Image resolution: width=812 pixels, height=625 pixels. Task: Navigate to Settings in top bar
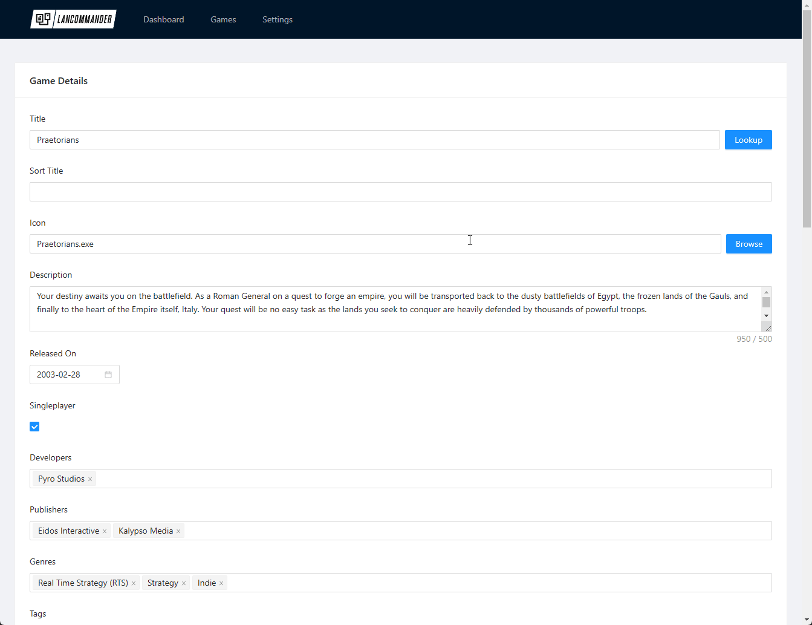pyautogui.click(x=278, y=19)
